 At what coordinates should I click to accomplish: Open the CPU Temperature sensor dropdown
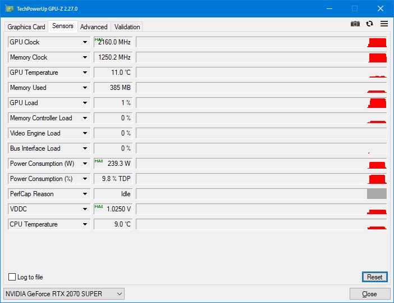pyautogui.click(x=85, y=224)
